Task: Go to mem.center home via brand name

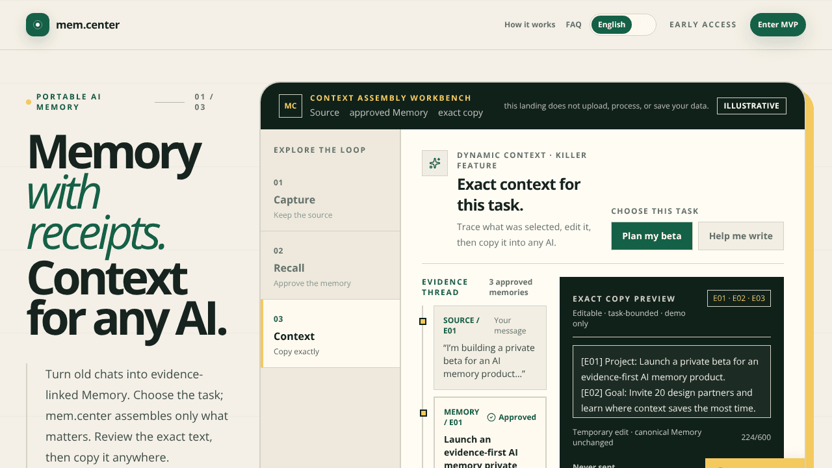Action: (x=88, y=25)
